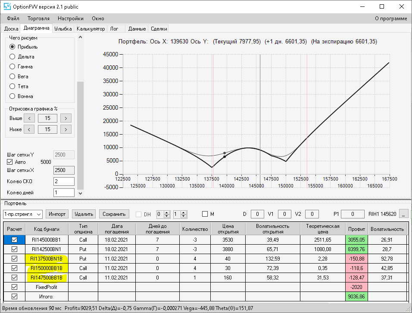Click the V2 value input field
This screenshot has height=313, width=412.
[312, 214]
